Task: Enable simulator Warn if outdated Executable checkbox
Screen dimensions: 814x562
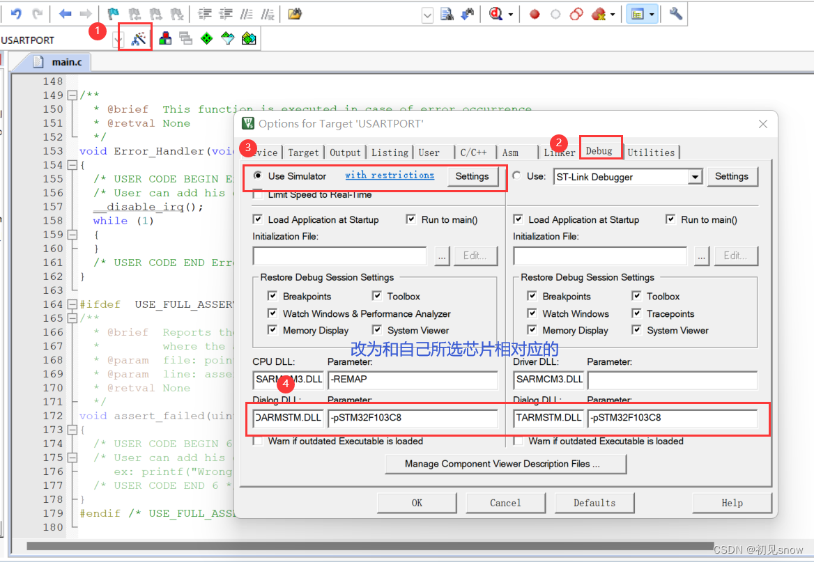Action: (257, 441)
